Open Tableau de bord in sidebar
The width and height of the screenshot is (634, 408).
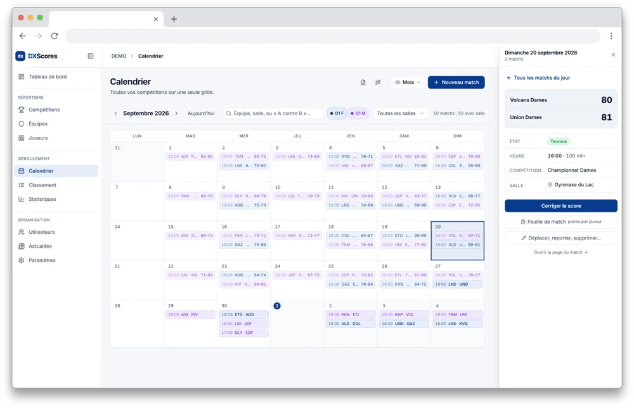(x=56, y=77)
